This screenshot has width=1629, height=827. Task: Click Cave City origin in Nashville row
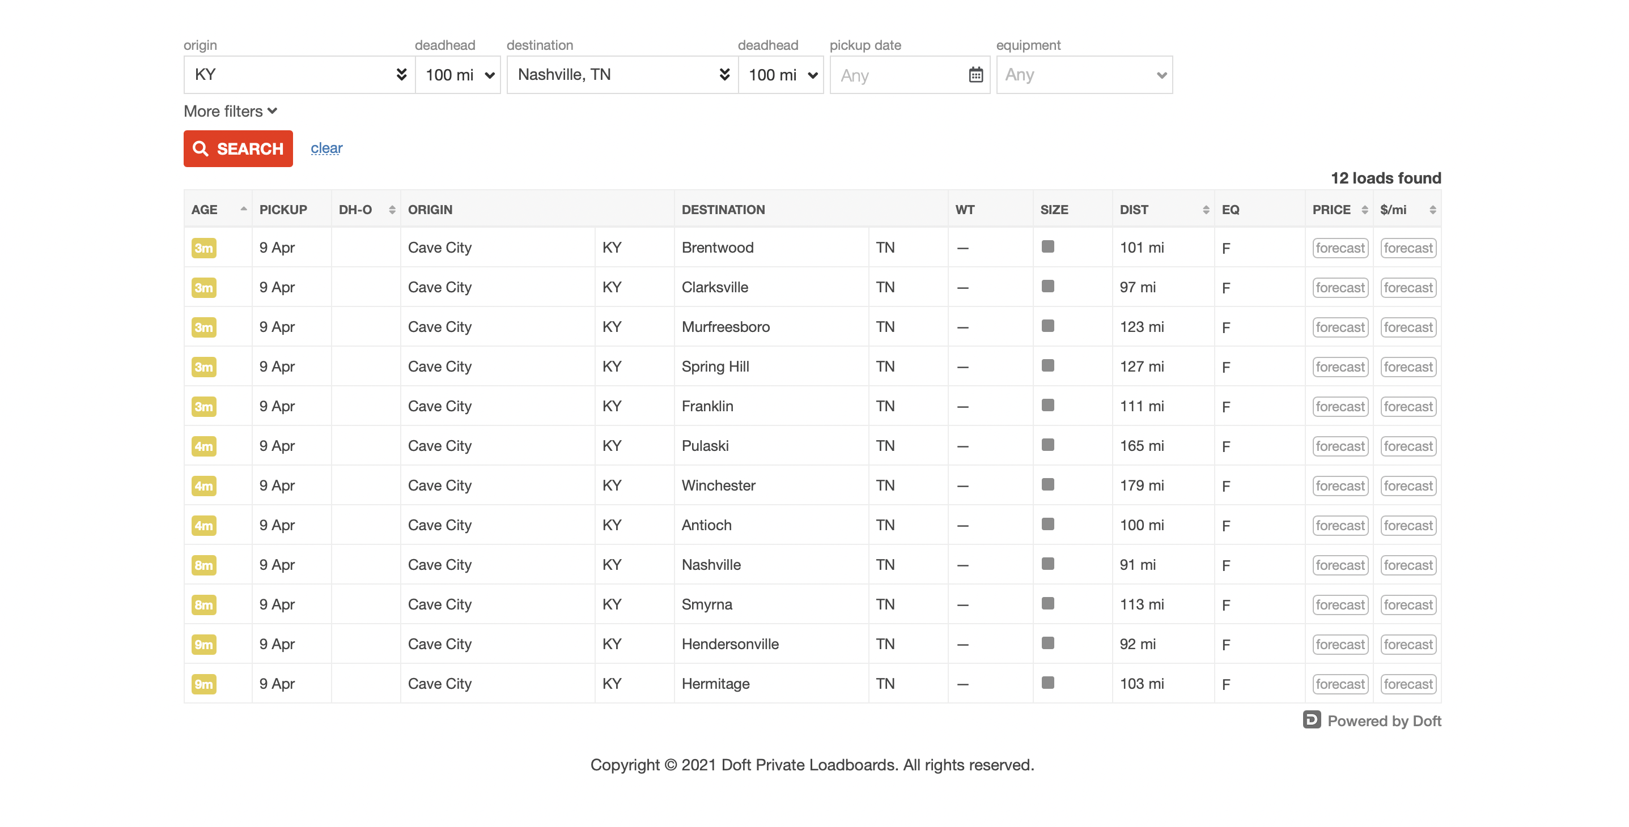(439, 565)
